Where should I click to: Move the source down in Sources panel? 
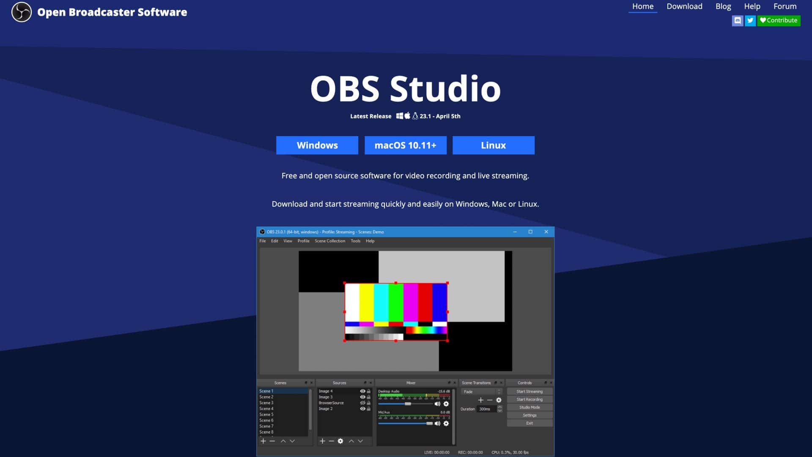(x=360, y=441)
